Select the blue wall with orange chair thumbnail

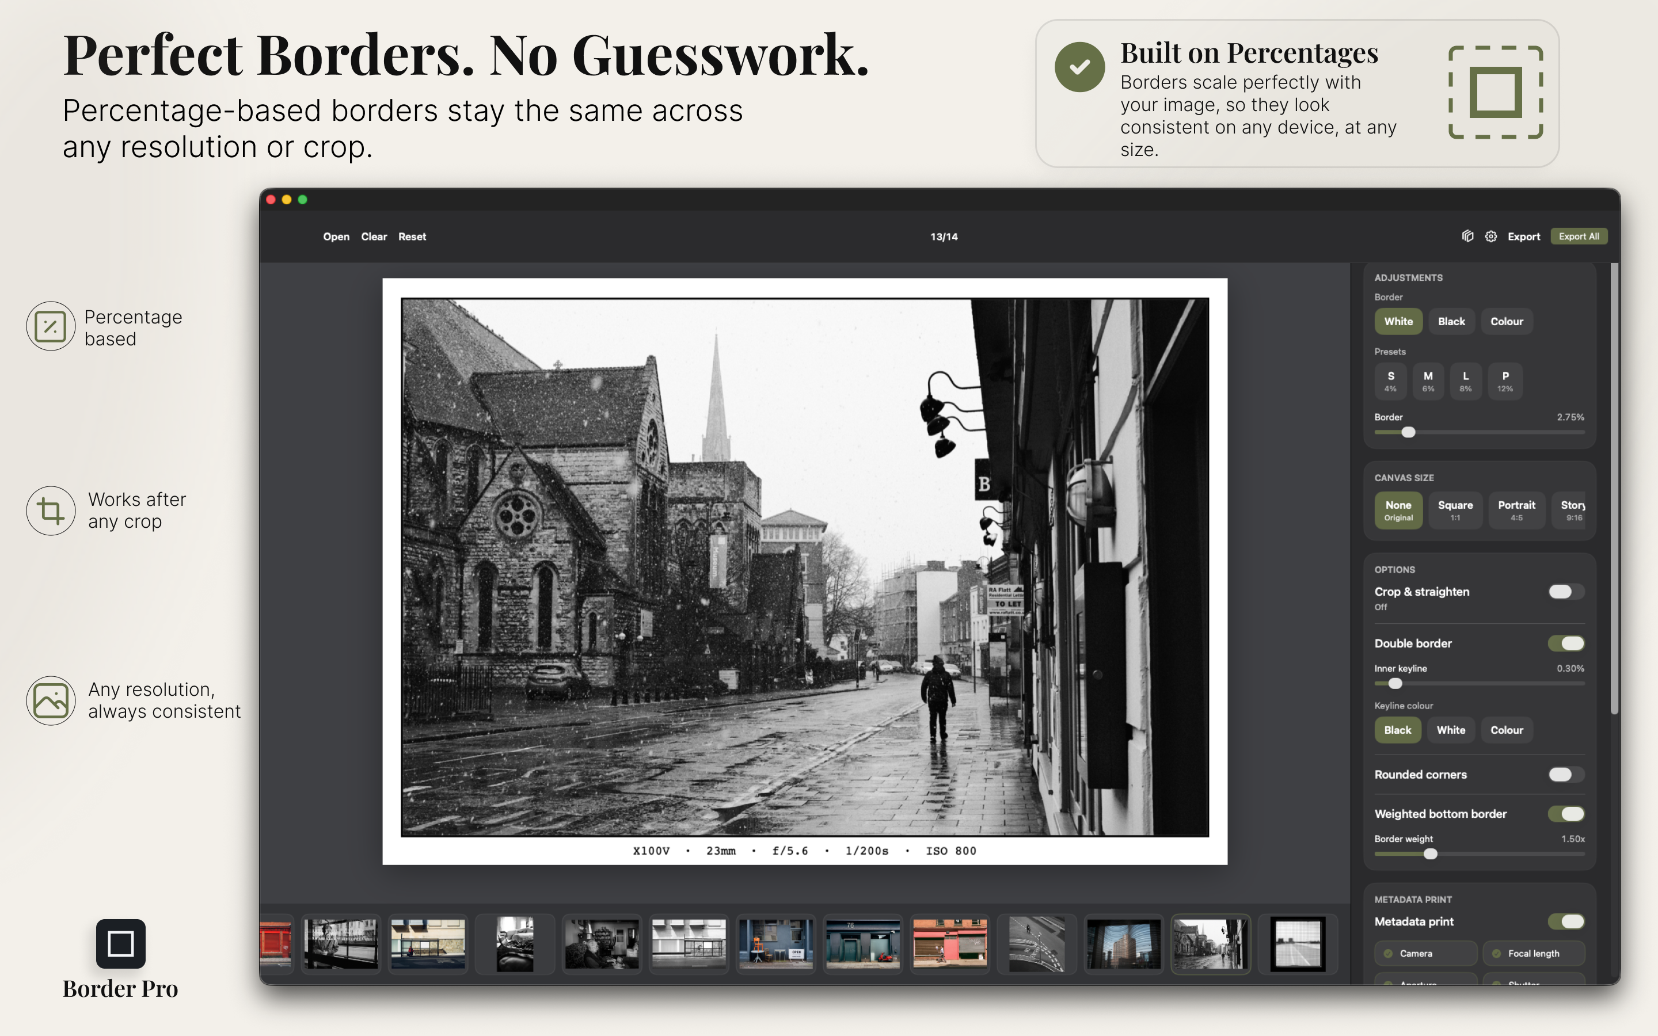pyautogui.click(x=775, y=943)
